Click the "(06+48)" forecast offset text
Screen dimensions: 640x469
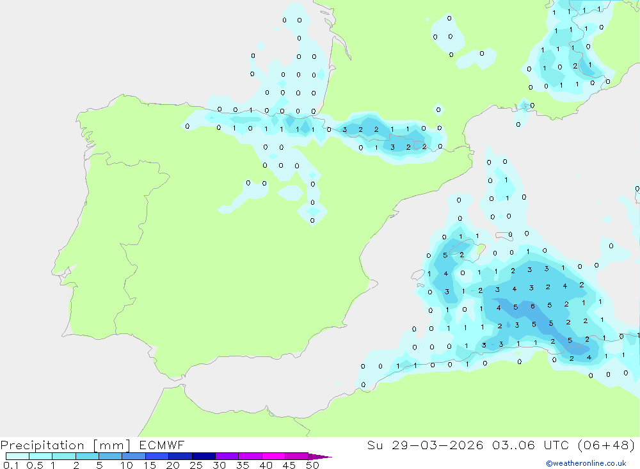pos(607,445)
